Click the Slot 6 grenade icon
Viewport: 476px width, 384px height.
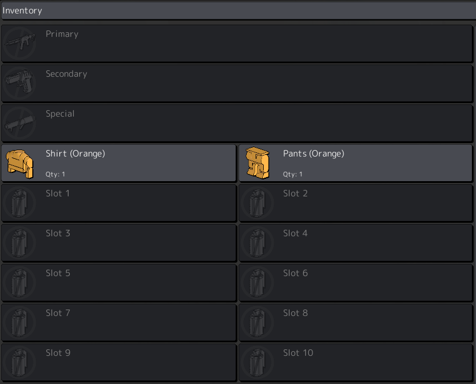coord(257,283)
